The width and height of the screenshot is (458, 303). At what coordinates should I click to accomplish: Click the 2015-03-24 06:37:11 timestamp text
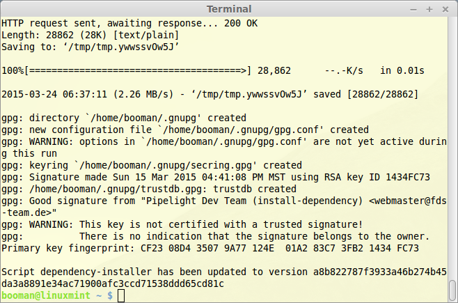pyautogui.click(x=54, y=94)
